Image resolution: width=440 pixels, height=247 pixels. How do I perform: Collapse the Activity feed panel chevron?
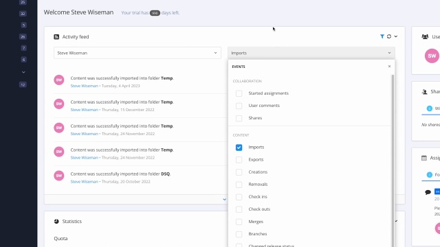point(396,36)
